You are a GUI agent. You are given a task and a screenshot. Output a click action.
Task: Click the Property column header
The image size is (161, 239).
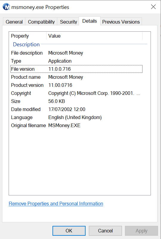coord(20,36)
